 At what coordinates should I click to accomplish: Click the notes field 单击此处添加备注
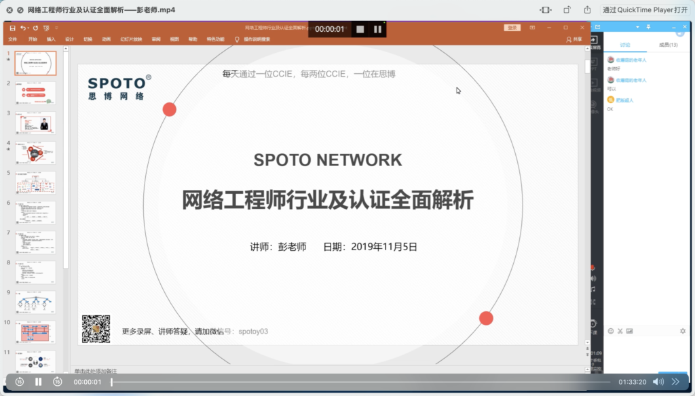(x=96, y=371)
